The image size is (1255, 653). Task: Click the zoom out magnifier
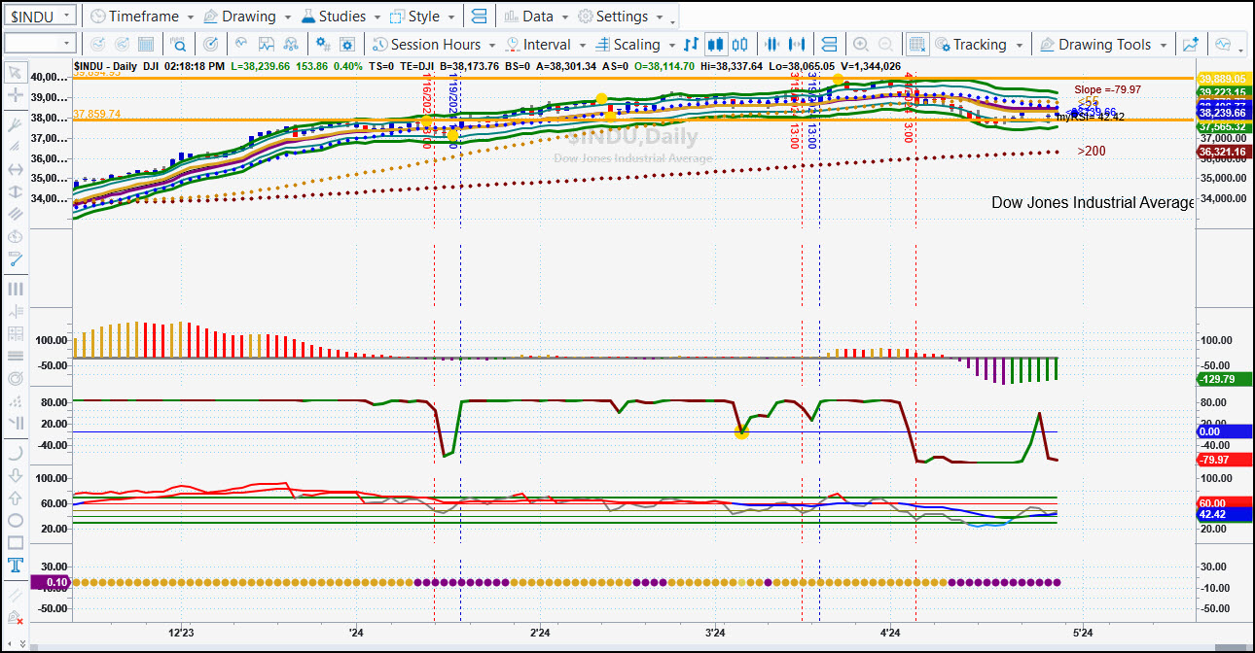tap(886, 44)
